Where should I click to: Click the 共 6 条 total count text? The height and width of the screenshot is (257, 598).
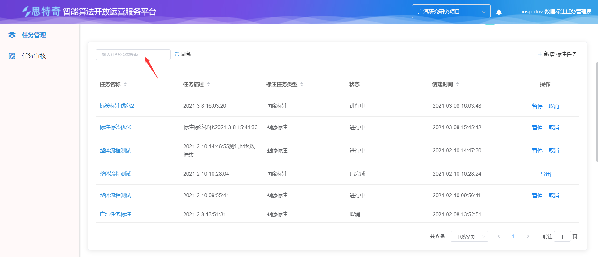(437, 236)
